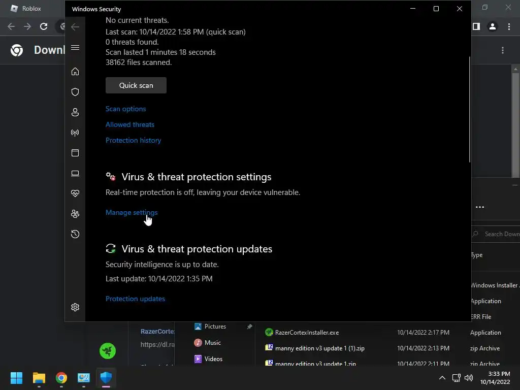Open File Explorer see more ellipsis menu
Viewport: 520px width, 390px height.
[x=480, y=207]
